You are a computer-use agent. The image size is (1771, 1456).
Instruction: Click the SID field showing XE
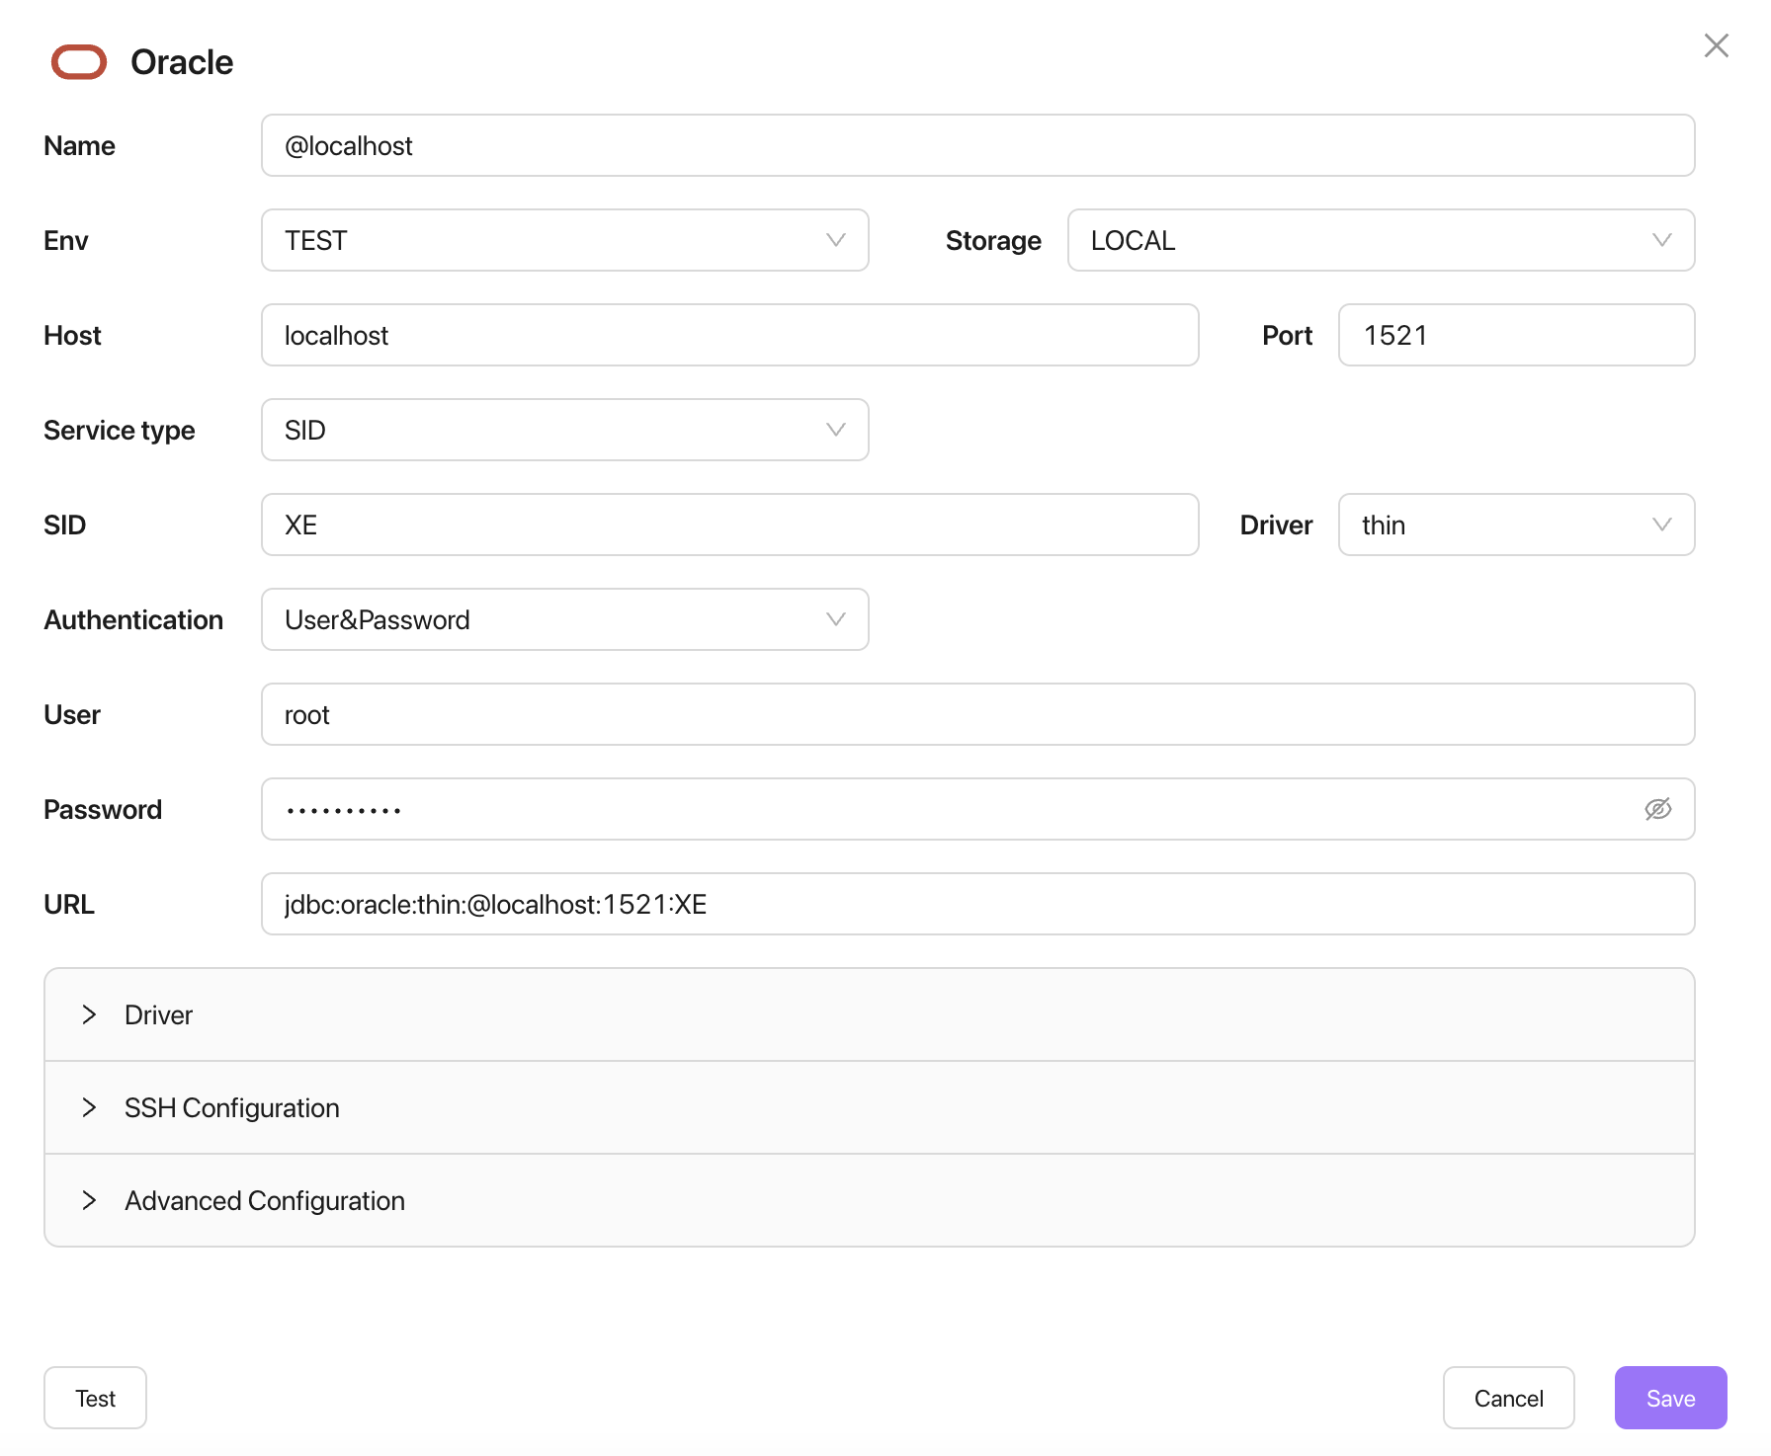tap(729, 525)
